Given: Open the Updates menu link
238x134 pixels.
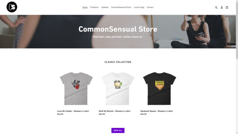Looking at the screenshot, I should [105, 7].
